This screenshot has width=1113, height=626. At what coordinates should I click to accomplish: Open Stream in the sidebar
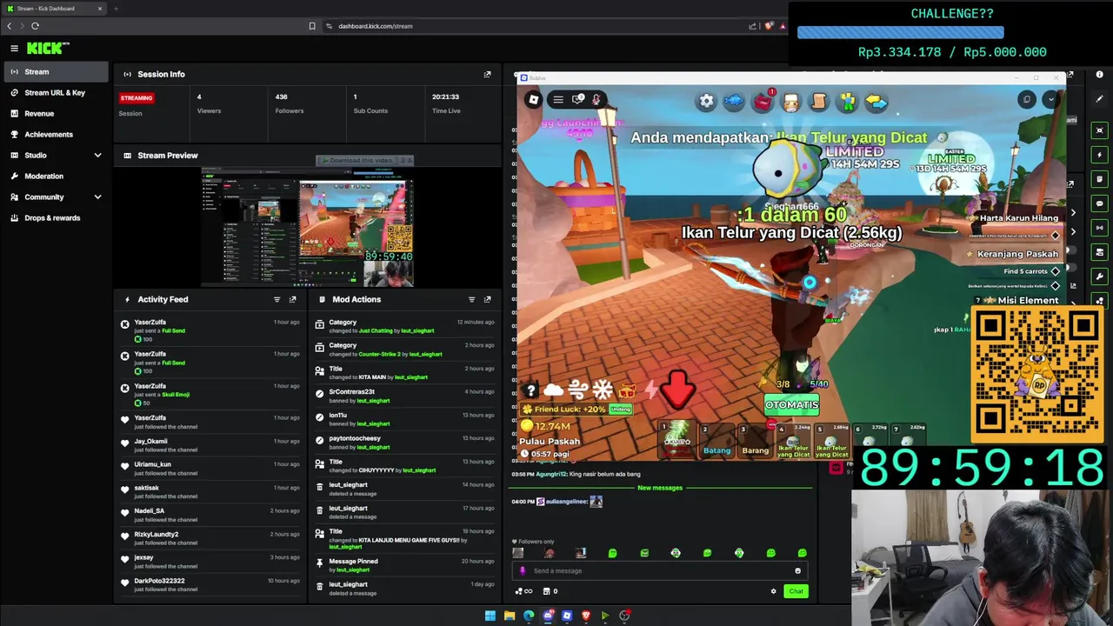[x=57, y=72]
